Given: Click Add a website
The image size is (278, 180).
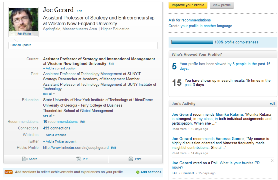Looking at the screenshot, I should (55, 135).
